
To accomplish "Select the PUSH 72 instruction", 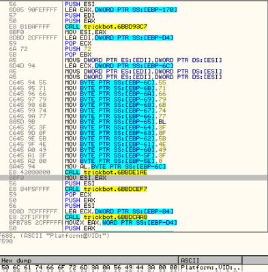I will pos(78,49).
